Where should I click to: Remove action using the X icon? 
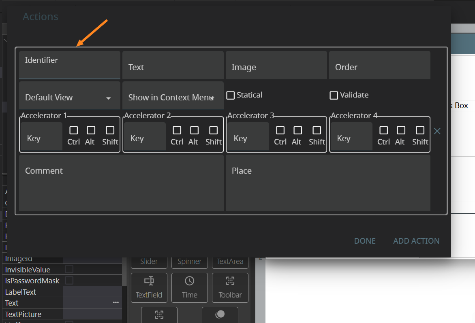click(437, 131)
